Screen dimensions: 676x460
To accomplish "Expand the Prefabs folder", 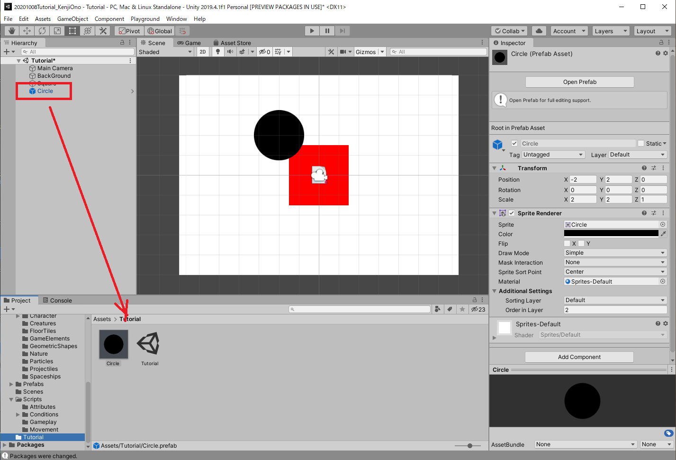I will 11,384.
